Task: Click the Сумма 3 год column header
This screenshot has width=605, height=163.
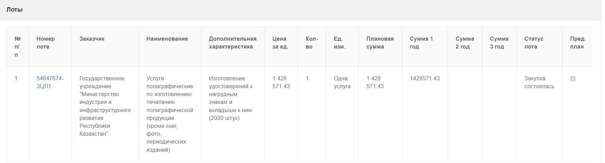Action: tap(499, 43)
